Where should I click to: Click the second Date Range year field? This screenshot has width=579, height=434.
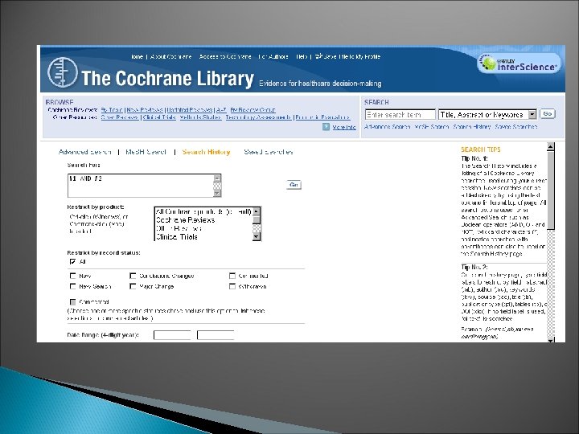(216, 335)
